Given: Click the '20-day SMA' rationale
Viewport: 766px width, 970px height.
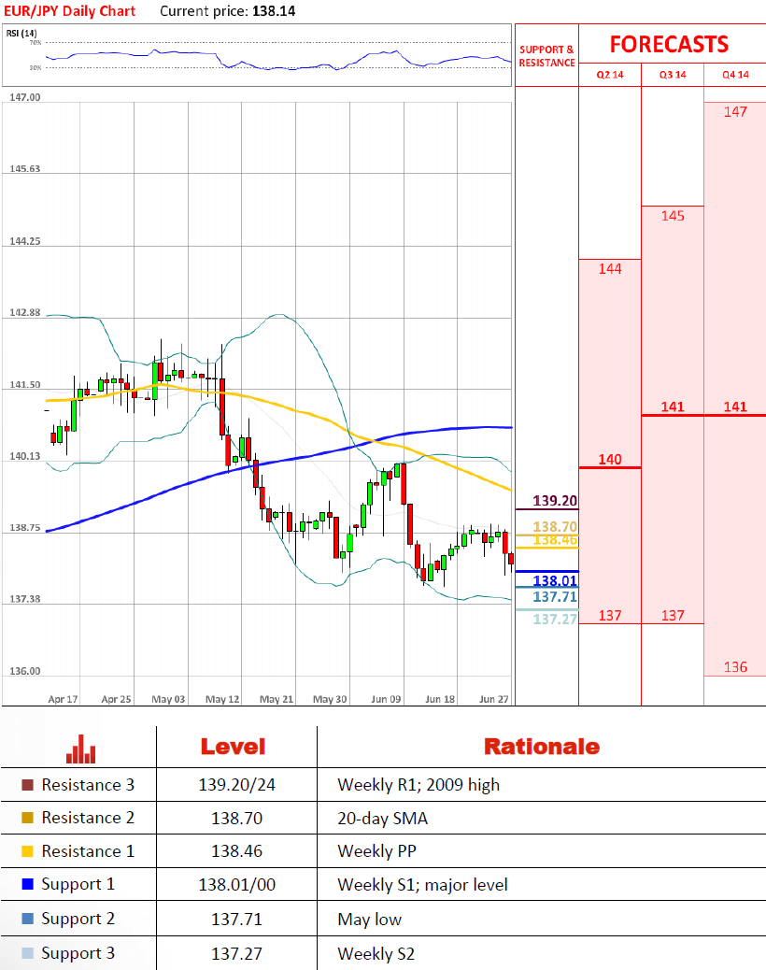Looking at the screenshot, I should [x=383, y=819].
